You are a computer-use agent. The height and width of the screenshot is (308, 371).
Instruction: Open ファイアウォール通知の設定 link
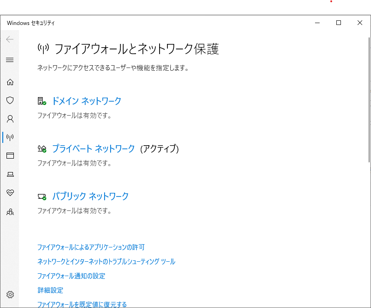click(71, 276)
